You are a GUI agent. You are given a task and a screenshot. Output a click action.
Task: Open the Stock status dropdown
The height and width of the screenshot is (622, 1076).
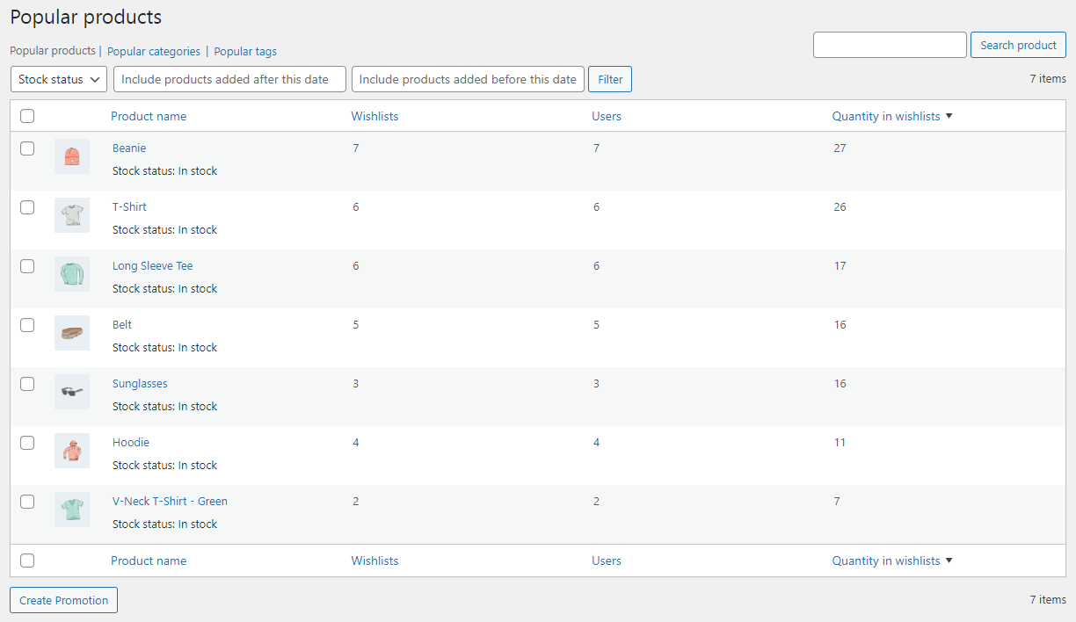(x=58, y=79)
